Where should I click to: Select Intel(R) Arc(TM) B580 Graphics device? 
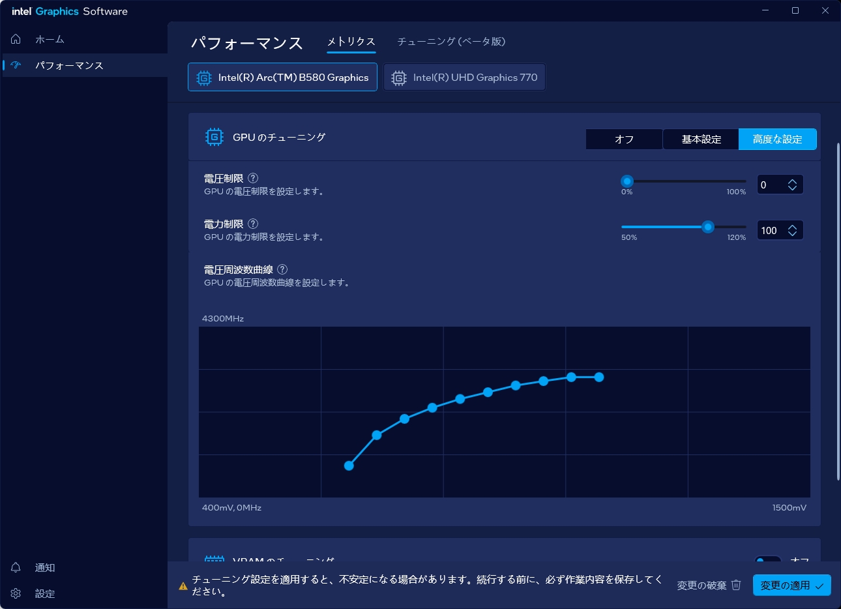pyautogui.click(x=282, y=77)
